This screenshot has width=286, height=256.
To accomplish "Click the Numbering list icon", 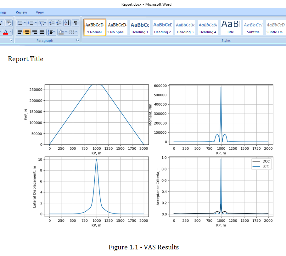I will (x=31, y=23).
